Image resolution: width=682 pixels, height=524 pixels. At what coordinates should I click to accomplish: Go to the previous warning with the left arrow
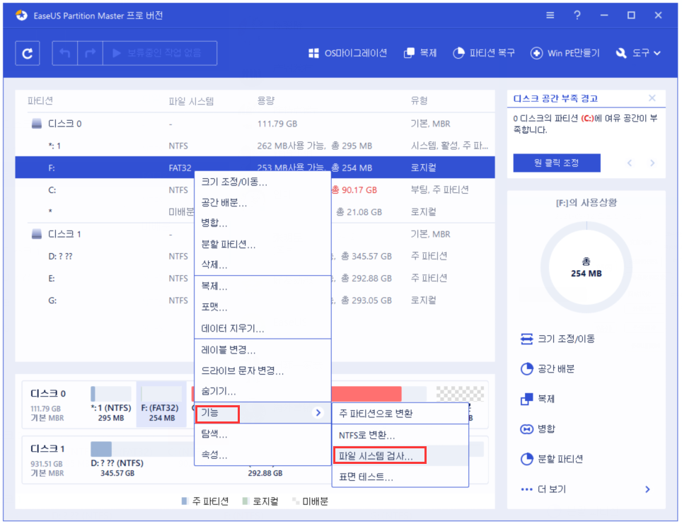tap(630, 163)
